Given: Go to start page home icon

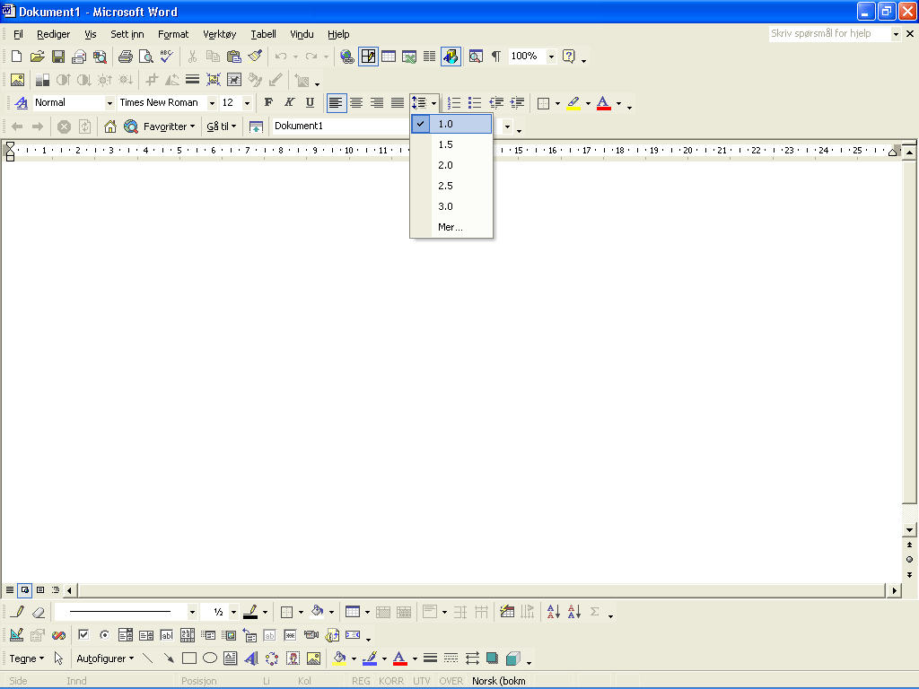Looking at the screenshot, I should pyautogui.click(x=110, y=126).
